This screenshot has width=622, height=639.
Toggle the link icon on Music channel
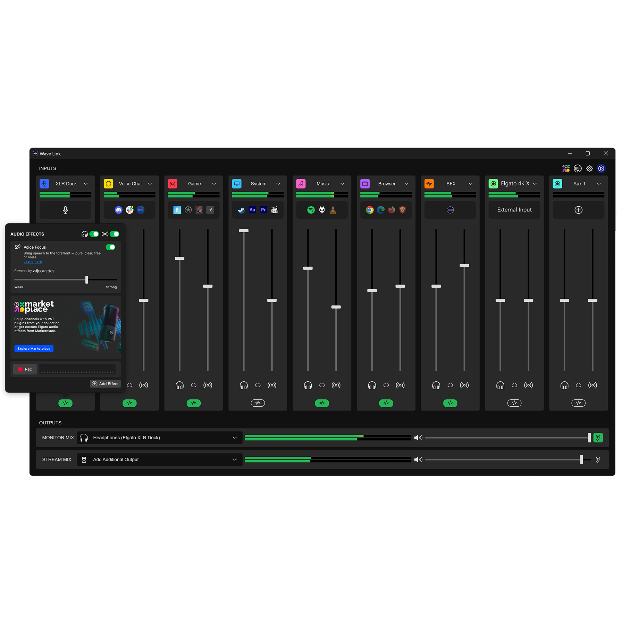322,385
